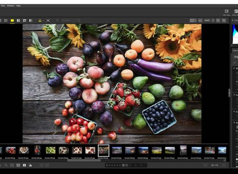Fit image to screen

pyautogui.click(x=192, y=20)
